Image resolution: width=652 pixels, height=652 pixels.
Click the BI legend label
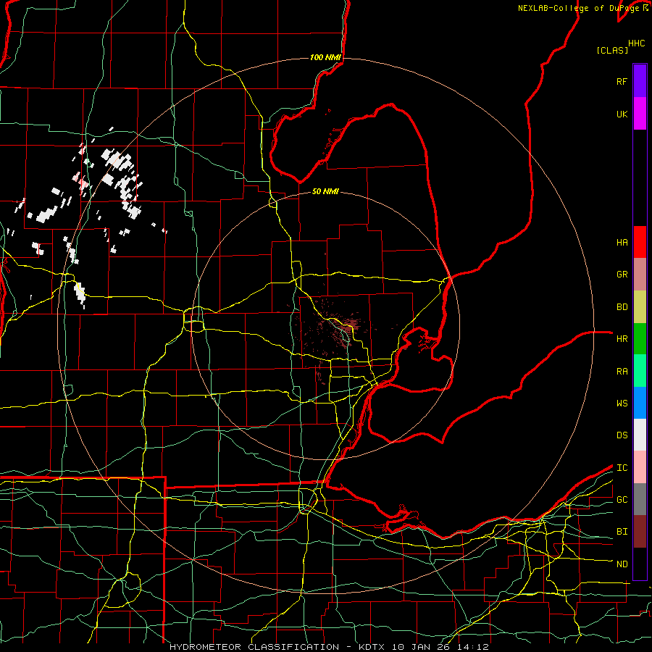point(622,532)
